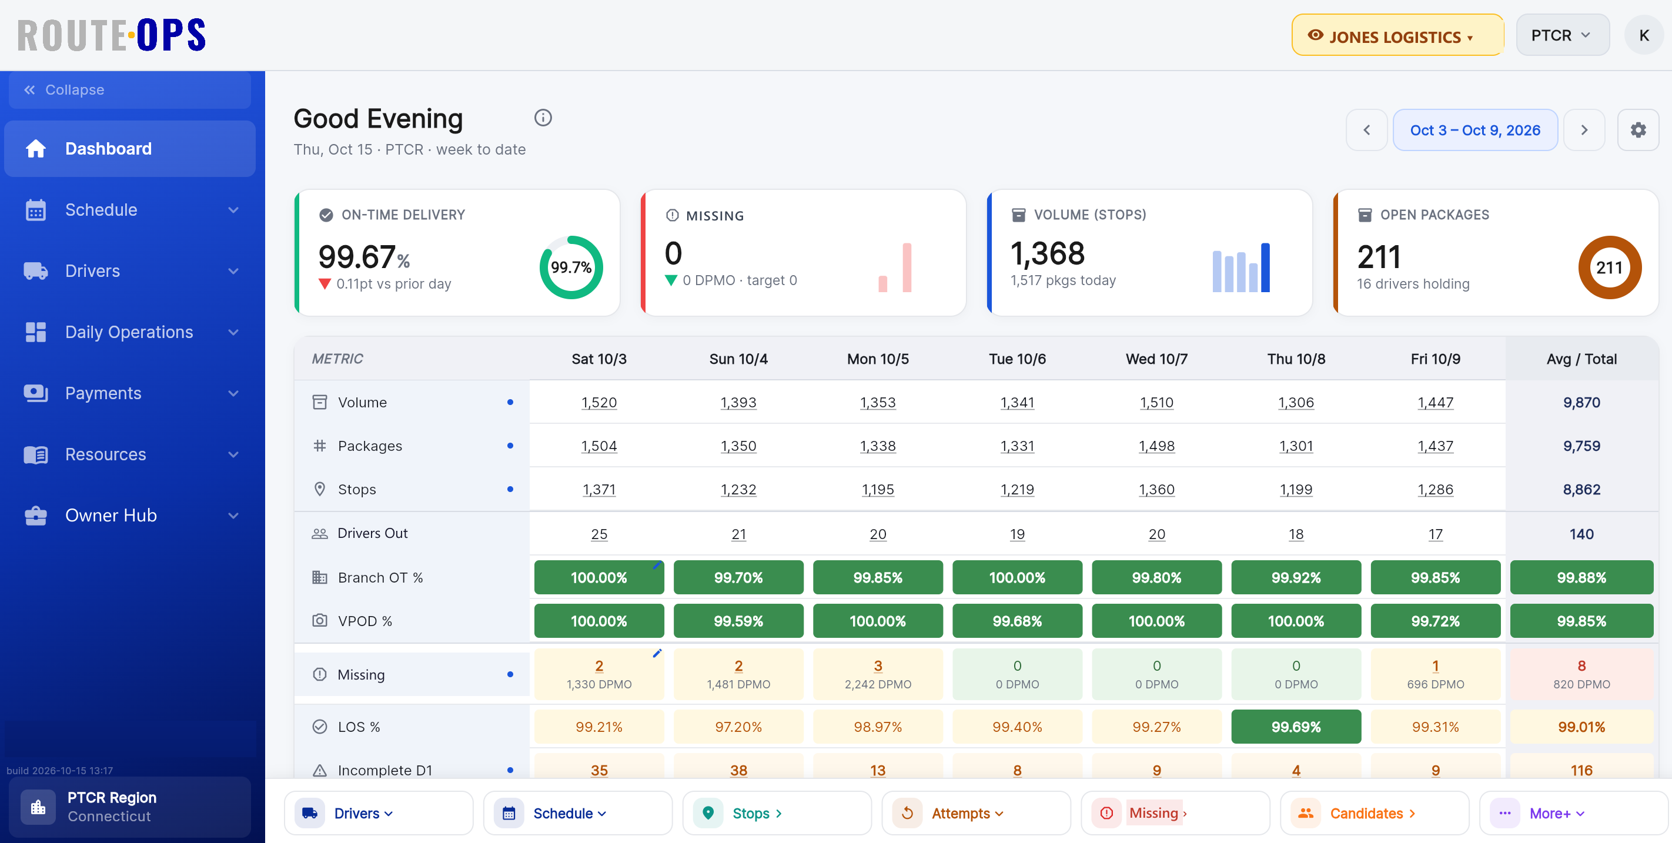This screenshot has height=843, width=1672.
Task: Open Candidates shortcut in bottom bar
Action: pos(1374,813)
